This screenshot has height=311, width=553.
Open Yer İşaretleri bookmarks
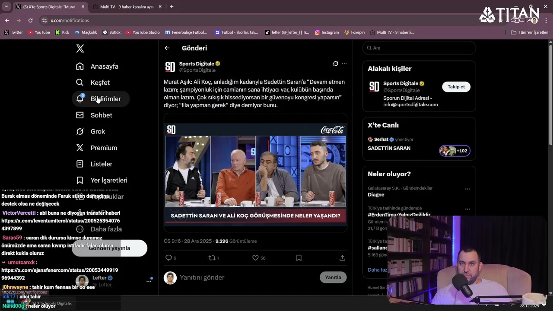[x=102, y=180]
